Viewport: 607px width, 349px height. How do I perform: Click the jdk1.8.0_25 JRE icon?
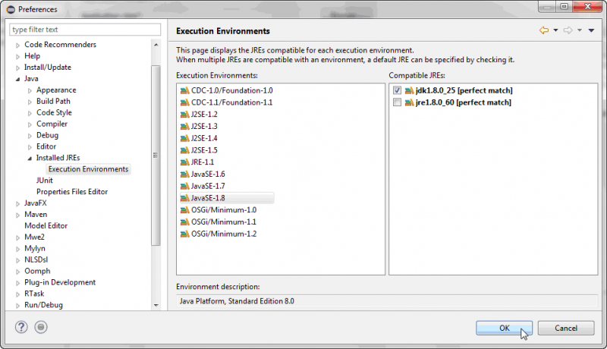[x=409, y=90]
